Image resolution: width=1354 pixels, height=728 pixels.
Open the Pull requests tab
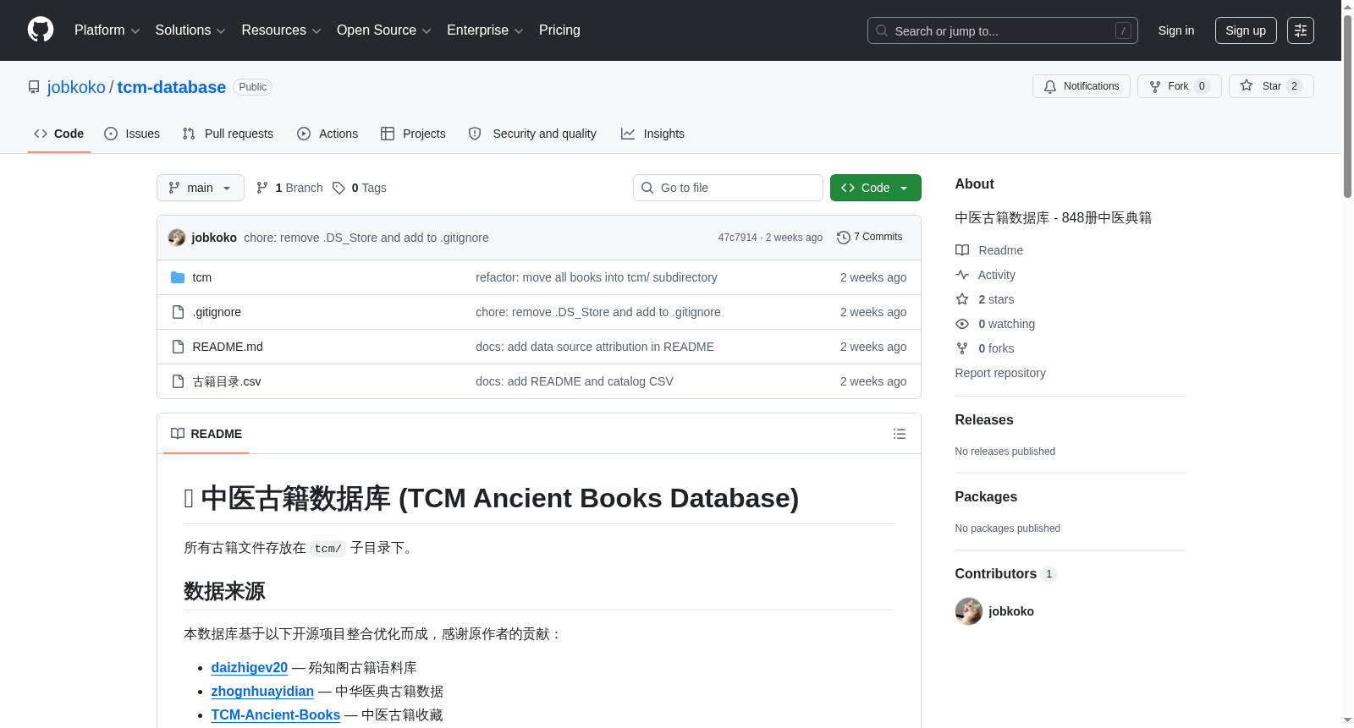tap(228, 134)
